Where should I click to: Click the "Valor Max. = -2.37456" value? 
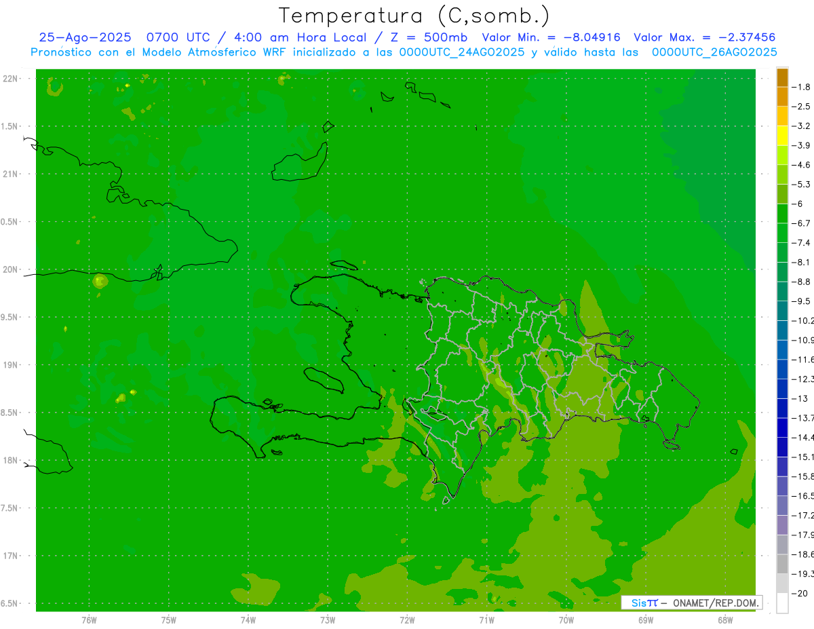click(x=704, y=37)
